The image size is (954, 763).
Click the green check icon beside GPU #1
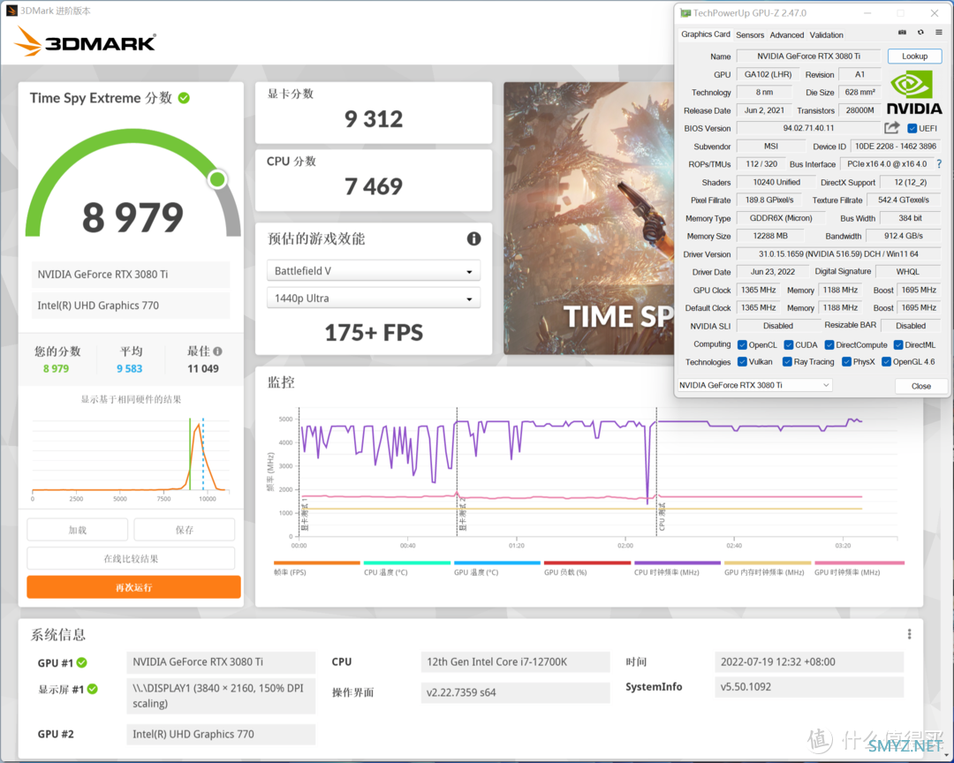(81, 662)
